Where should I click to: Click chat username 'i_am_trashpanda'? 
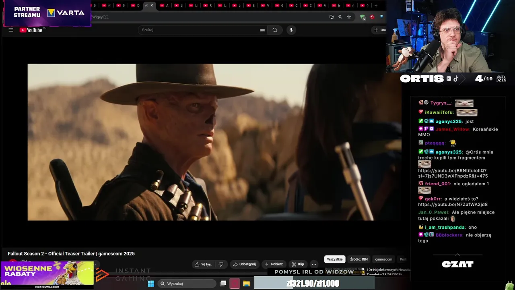click(x=445, y=227)
